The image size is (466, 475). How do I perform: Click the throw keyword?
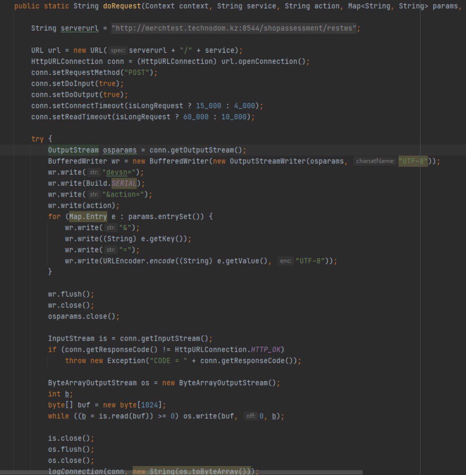click(x=75, y=361)
